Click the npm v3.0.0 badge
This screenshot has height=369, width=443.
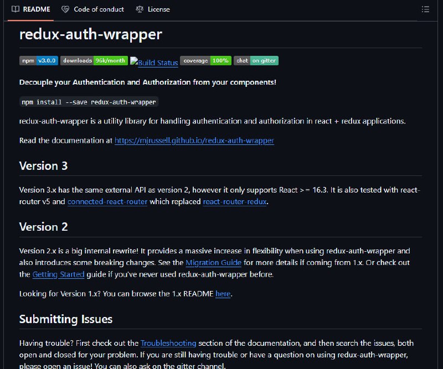tap(39, 60)
